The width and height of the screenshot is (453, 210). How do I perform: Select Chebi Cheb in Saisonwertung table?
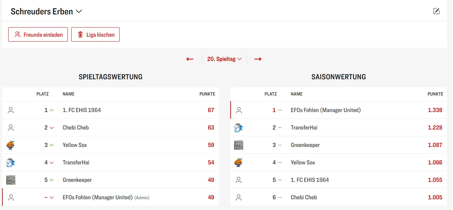[x=304, y=197]
